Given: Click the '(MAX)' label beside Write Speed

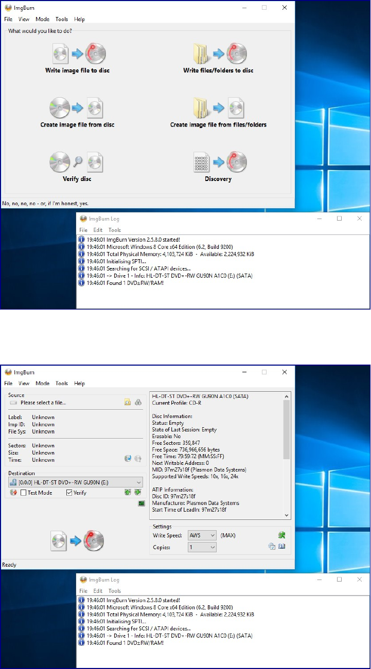Looking at the screenshot, I should 228,535.
